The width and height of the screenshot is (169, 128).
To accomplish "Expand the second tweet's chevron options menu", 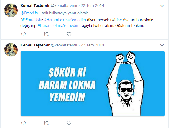I will pyautogui.click(x=162, y=45).
